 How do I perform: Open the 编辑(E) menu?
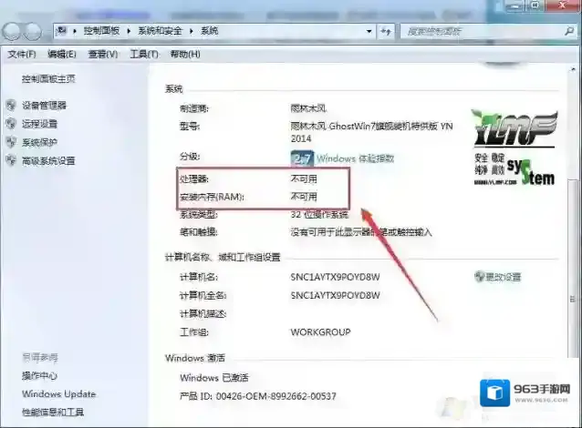(62, 54)
